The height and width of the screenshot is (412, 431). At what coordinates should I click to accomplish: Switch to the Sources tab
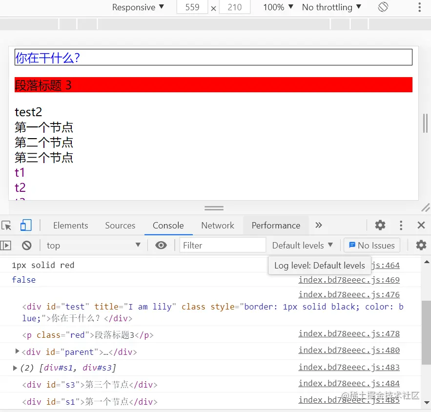click(120, 226)
